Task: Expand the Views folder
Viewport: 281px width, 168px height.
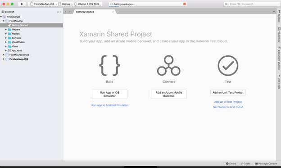Action: coord(6,46)
